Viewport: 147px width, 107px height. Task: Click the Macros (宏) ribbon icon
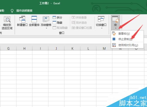click(115, 19)
